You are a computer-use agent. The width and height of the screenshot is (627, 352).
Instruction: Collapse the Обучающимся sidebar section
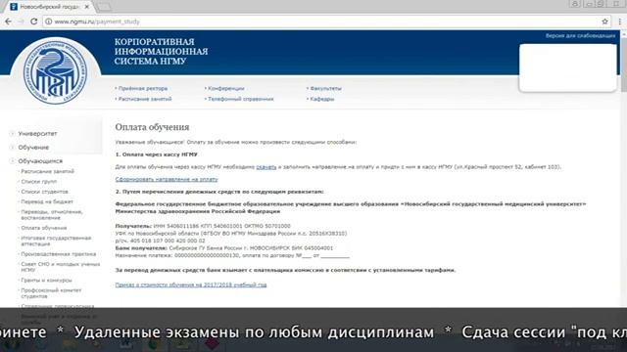click(x=40, y=161)
